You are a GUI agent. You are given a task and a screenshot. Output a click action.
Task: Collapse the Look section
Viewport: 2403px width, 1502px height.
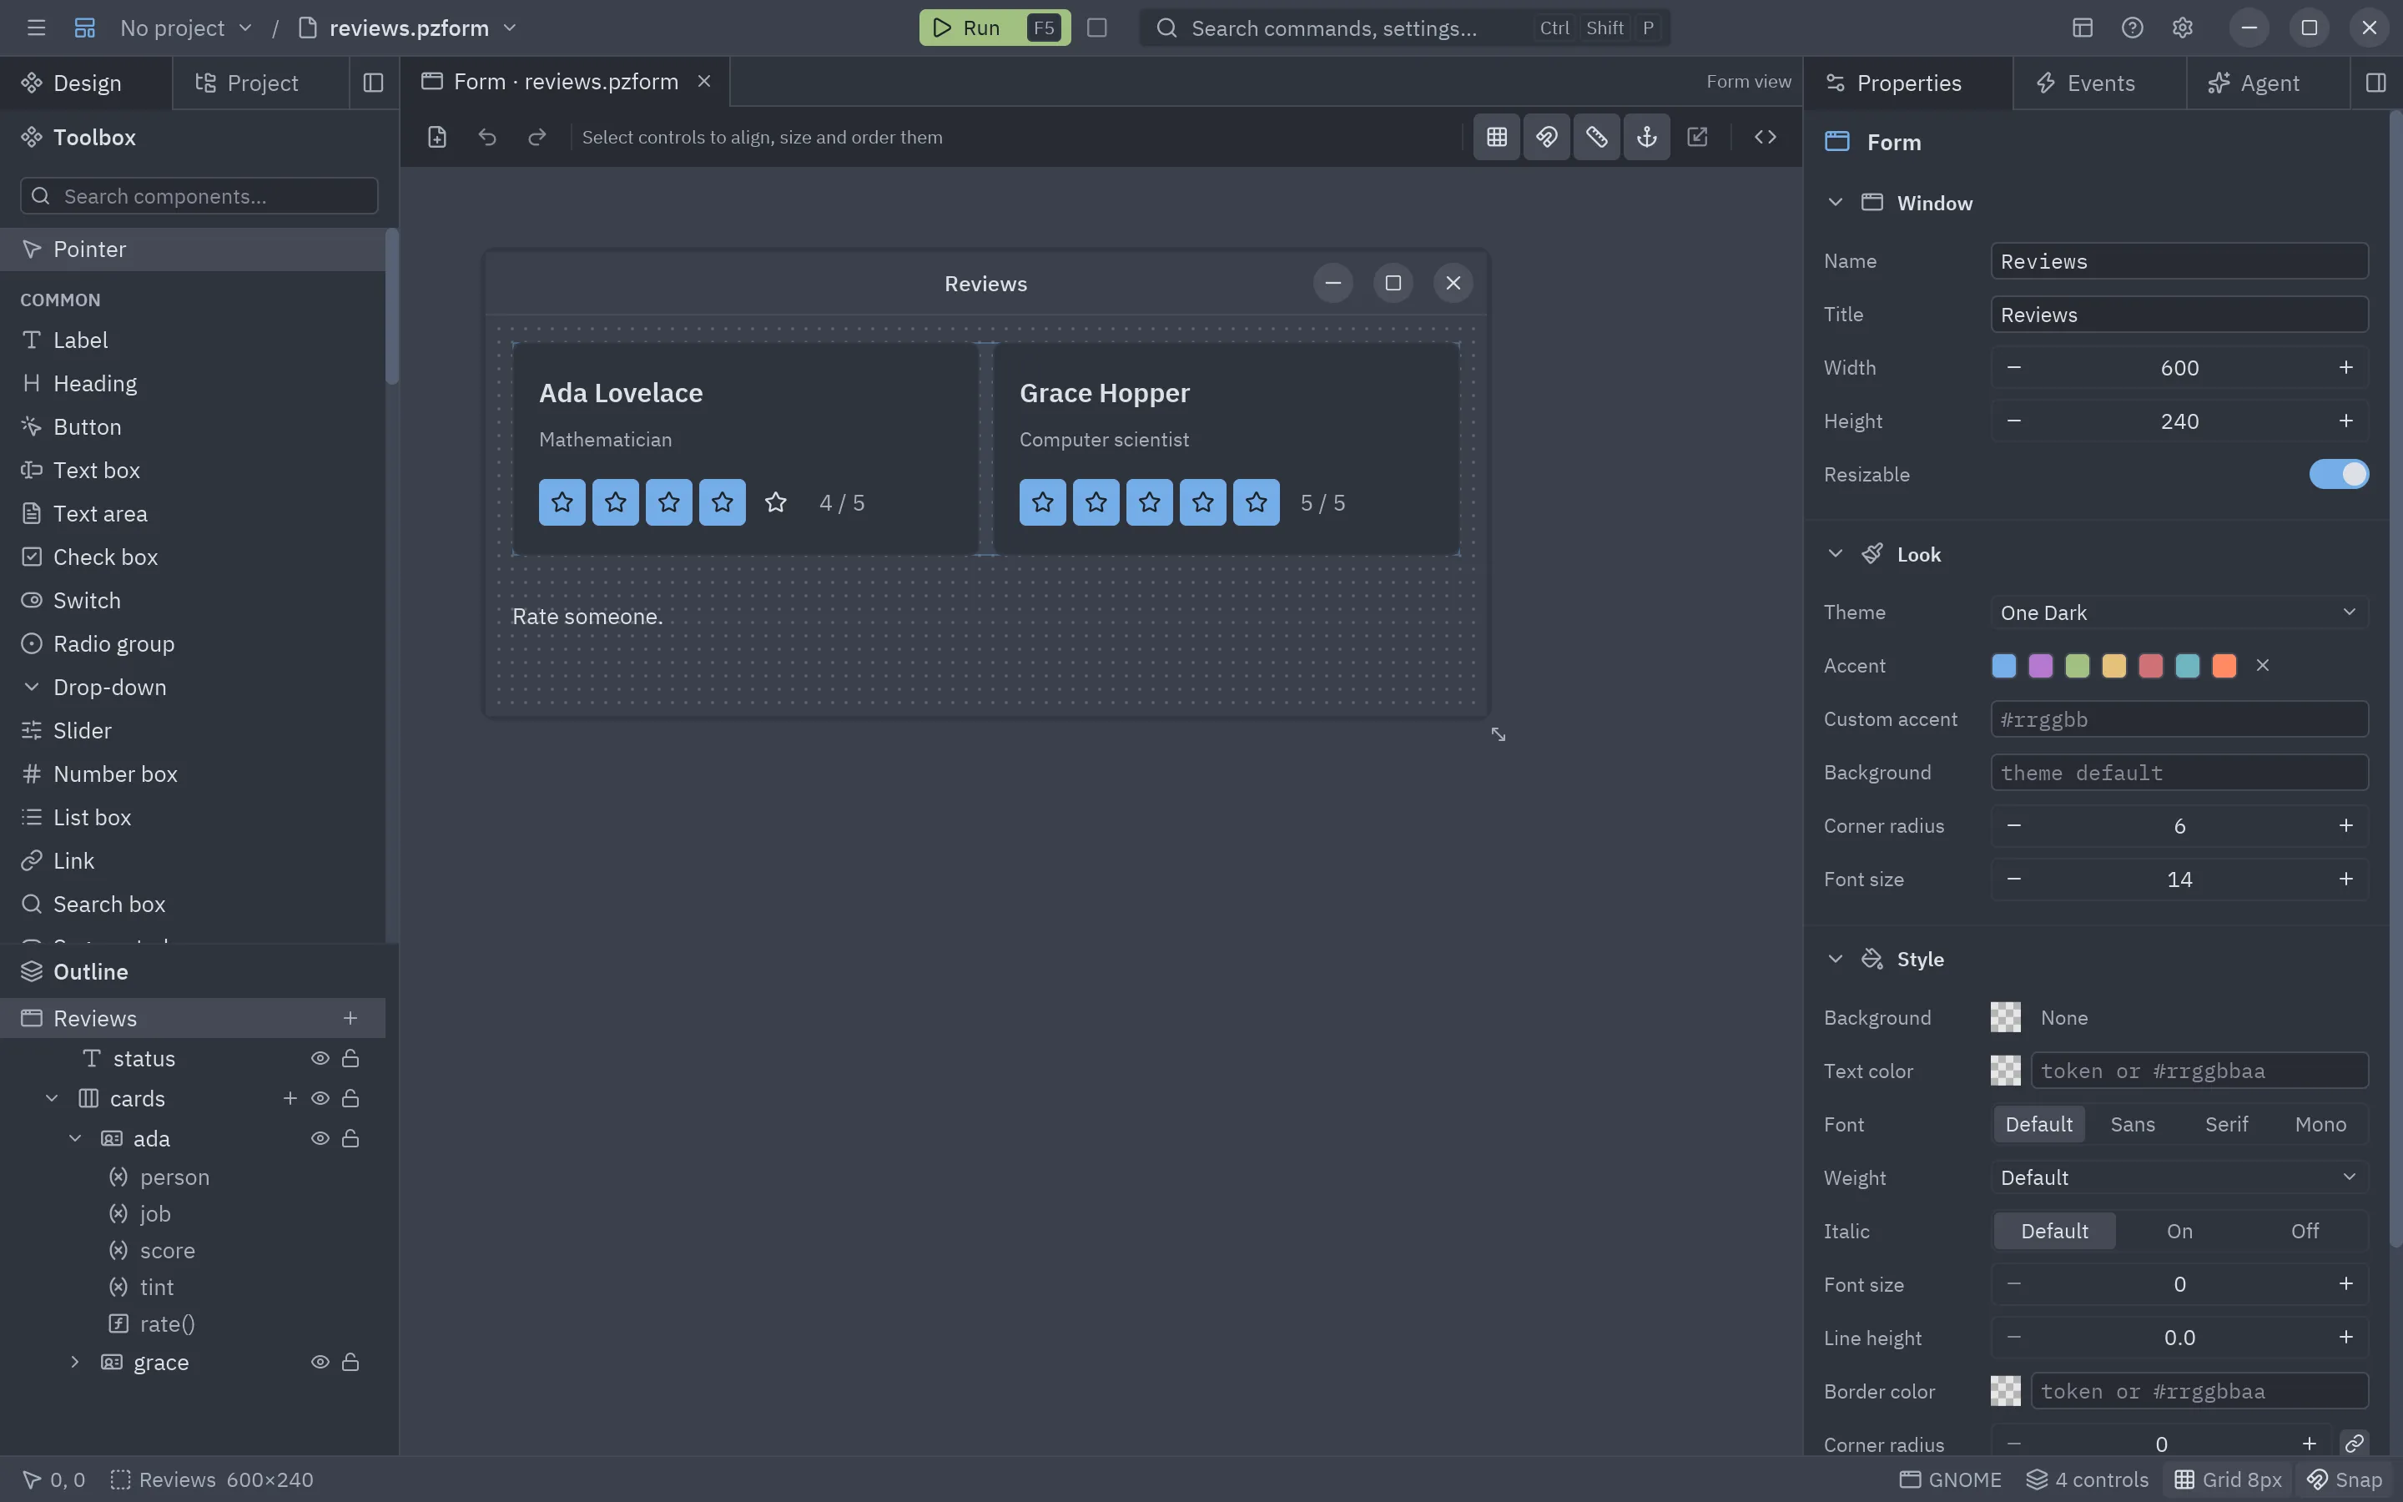pos(1835,554)
